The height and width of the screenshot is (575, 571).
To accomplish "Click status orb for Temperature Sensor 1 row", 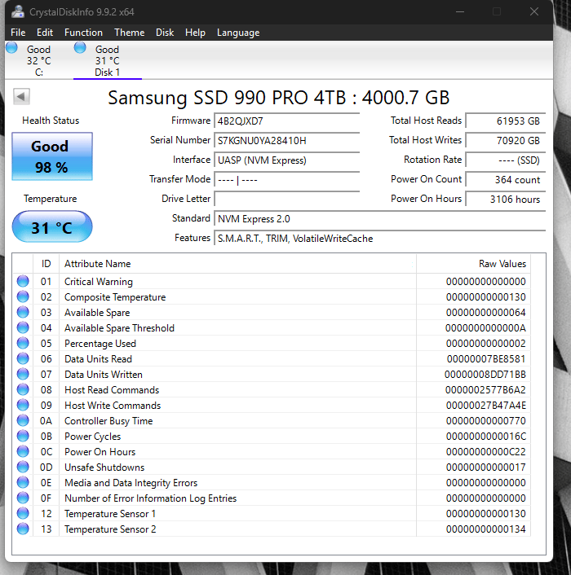I will pyautogui.click(x=23, y=513).
